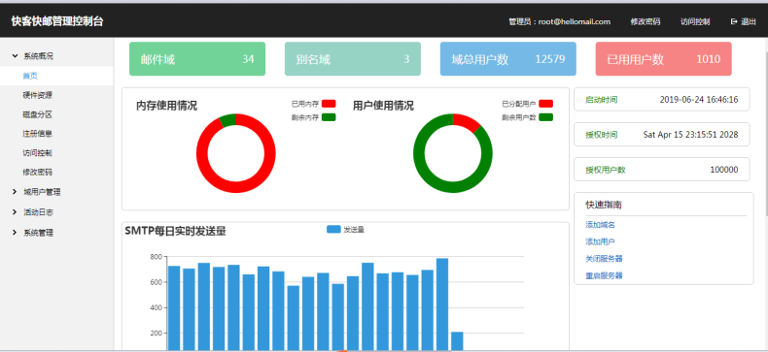This screenshot has height=352, width=768.
Task: Collapse the 系统概况 sidebar section
Action: click(32, 56)
